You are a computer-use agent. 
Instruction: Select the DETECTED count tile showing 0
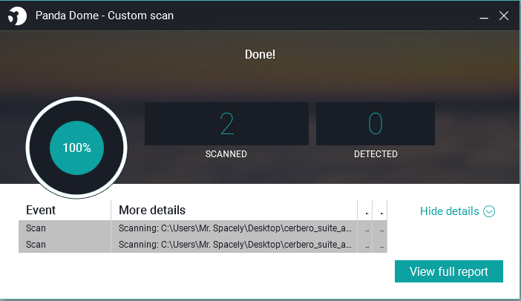pyautogui.click(x=376, y=124)
